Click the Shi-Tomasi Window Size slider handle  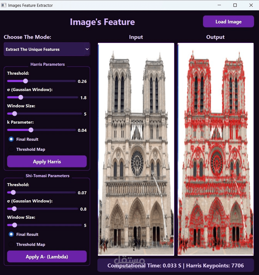pos(15,225)
